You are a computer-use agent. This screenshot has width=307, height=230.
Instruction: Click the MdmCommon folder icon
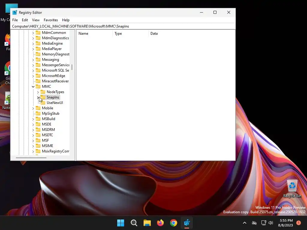tap(38, 32)
